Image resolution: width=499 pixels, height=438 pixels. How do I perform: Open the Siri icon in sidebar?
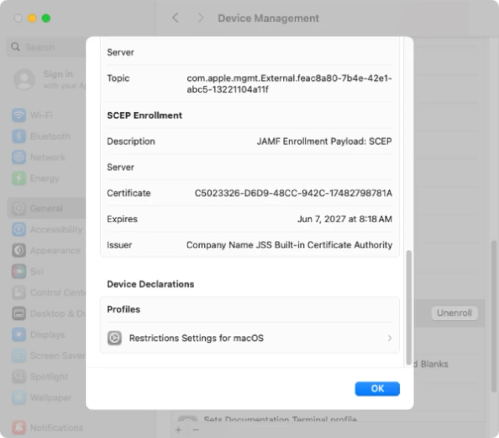point(19,271)
